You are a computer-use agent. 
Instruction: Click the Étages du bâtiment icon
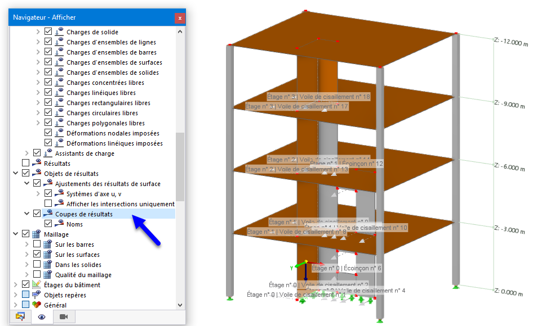(37, 284)
